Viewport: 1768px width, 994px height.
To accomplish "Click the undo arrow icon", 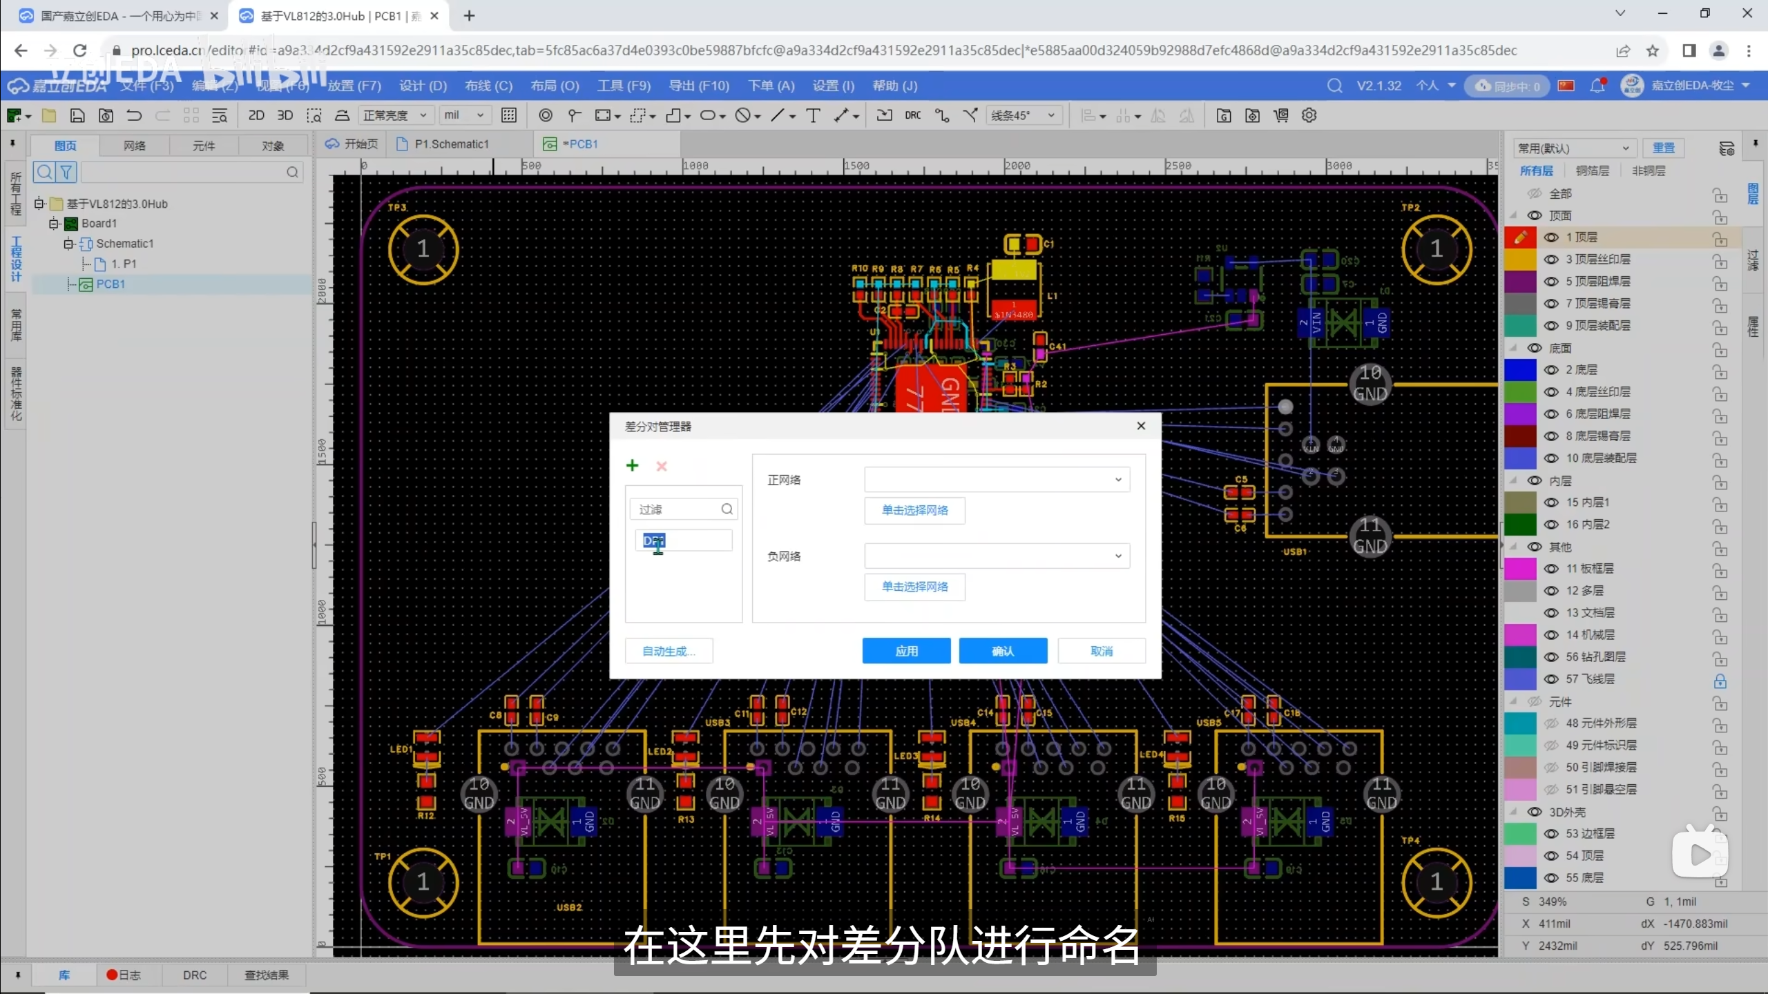I will pos(134,115).
